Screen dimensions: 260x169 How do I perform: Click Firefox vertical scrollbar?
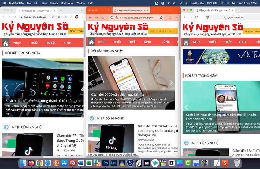(x=180, y=41)
